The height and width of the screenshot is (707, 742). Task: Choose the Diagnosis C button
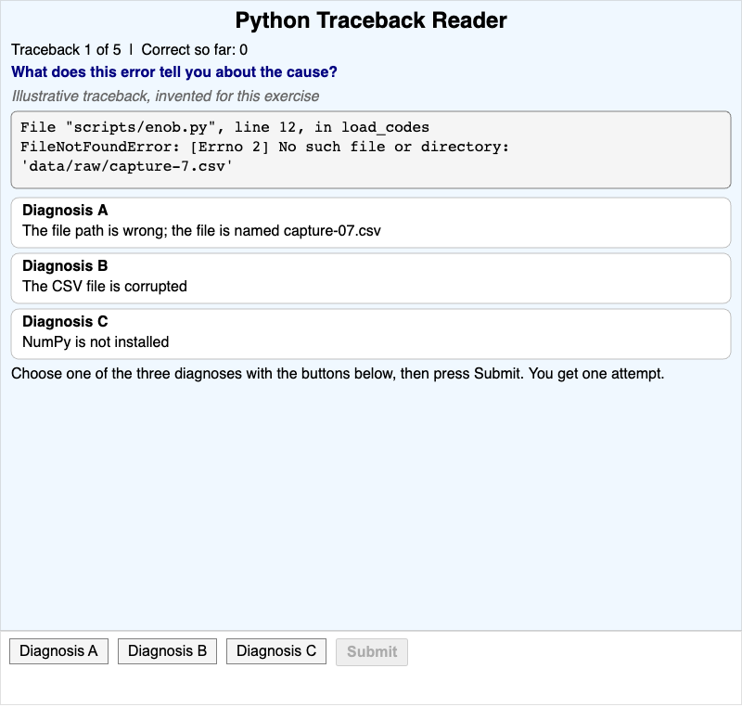(x=275, y=651)
